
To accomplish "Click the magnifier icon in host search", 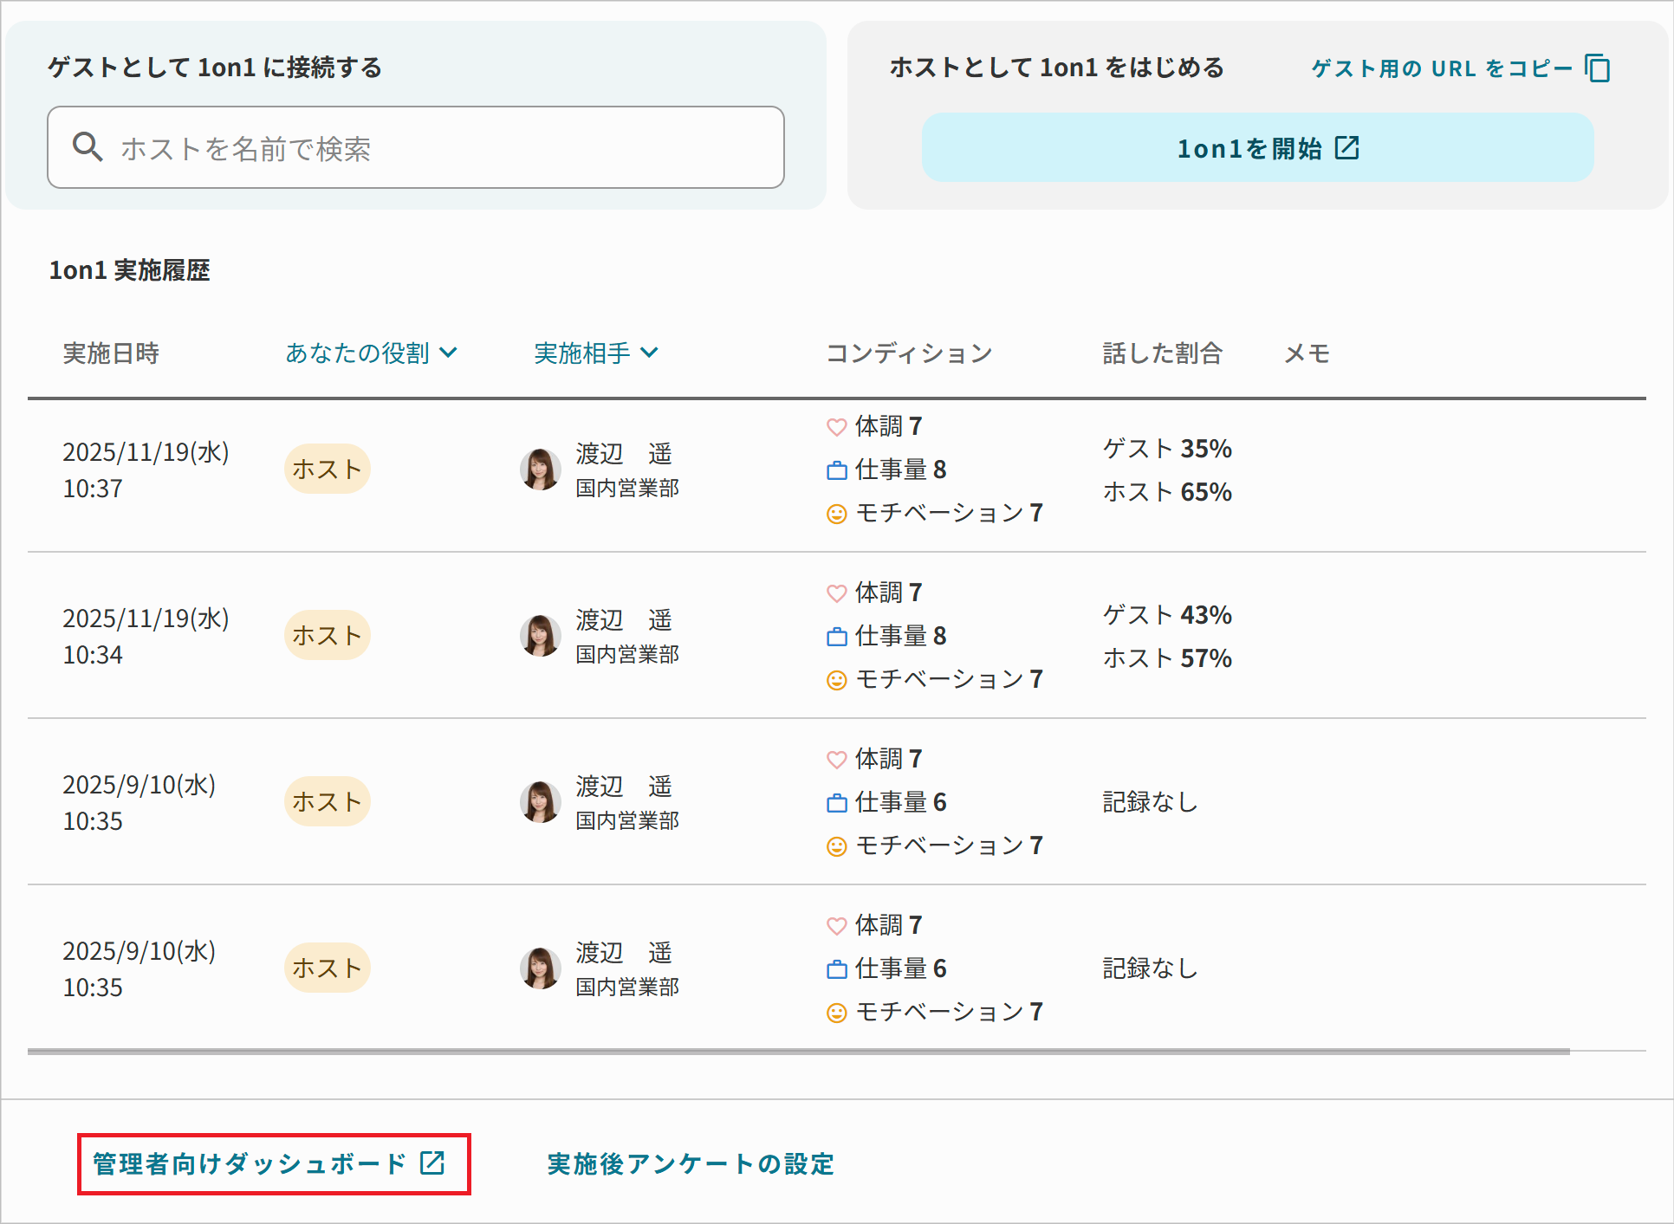I will pyautogui.click(x=88, y=147).
